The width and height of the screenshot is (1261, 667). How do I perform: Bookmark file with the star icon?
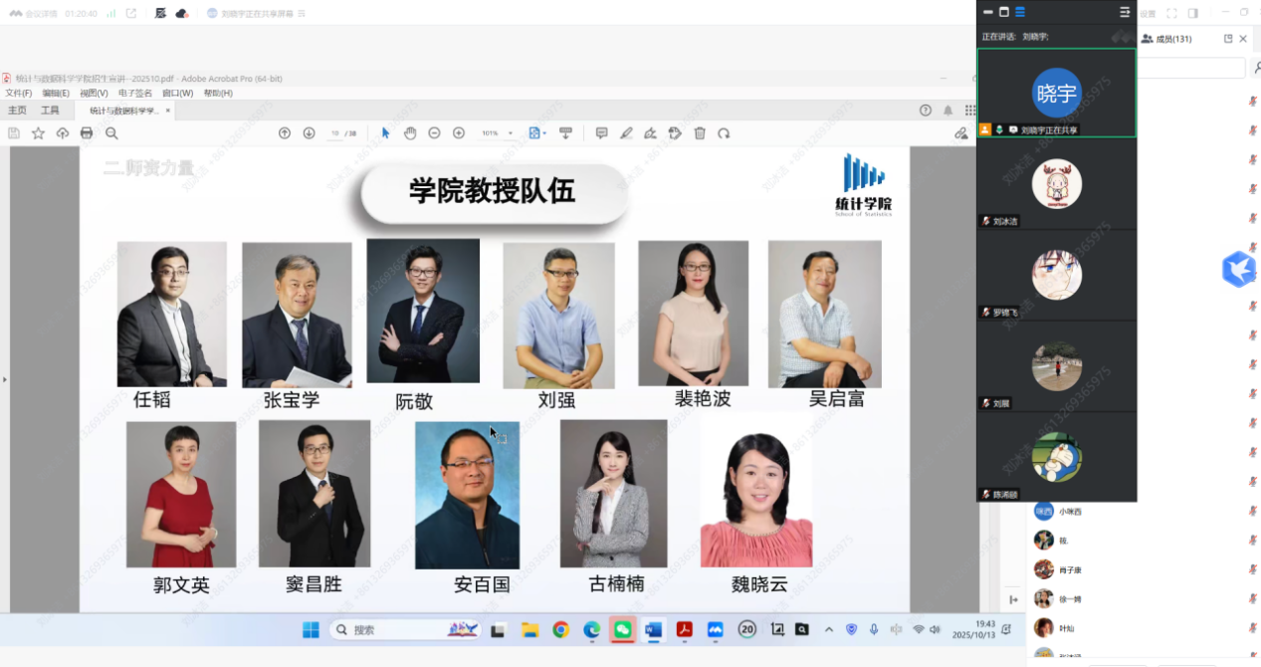coord(38,133)
